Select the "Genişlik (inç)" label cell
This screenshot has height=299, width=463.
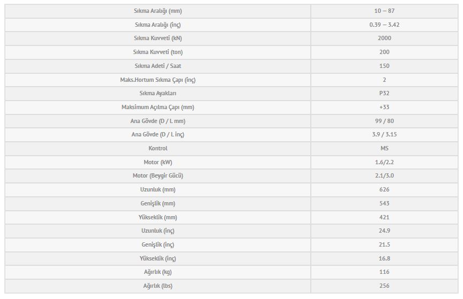158,244
